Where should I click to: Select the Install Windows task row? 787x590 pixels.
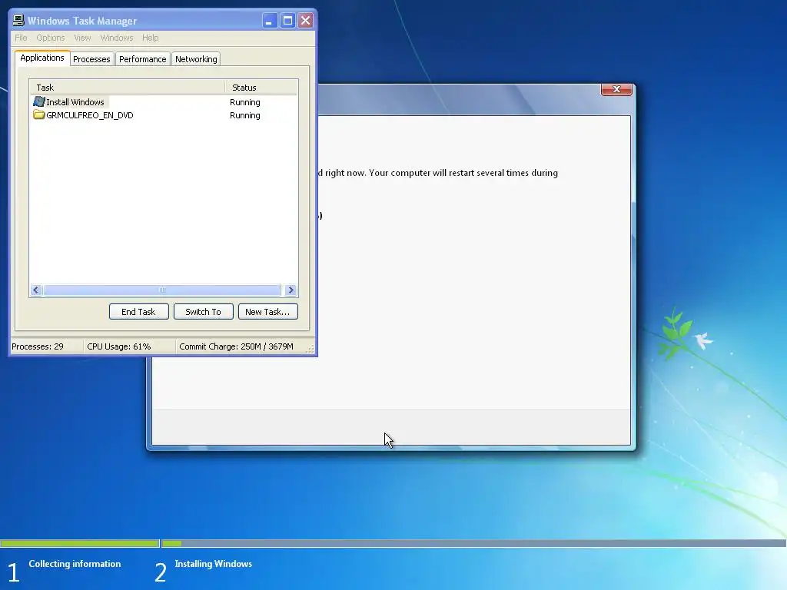coord(164,102)
